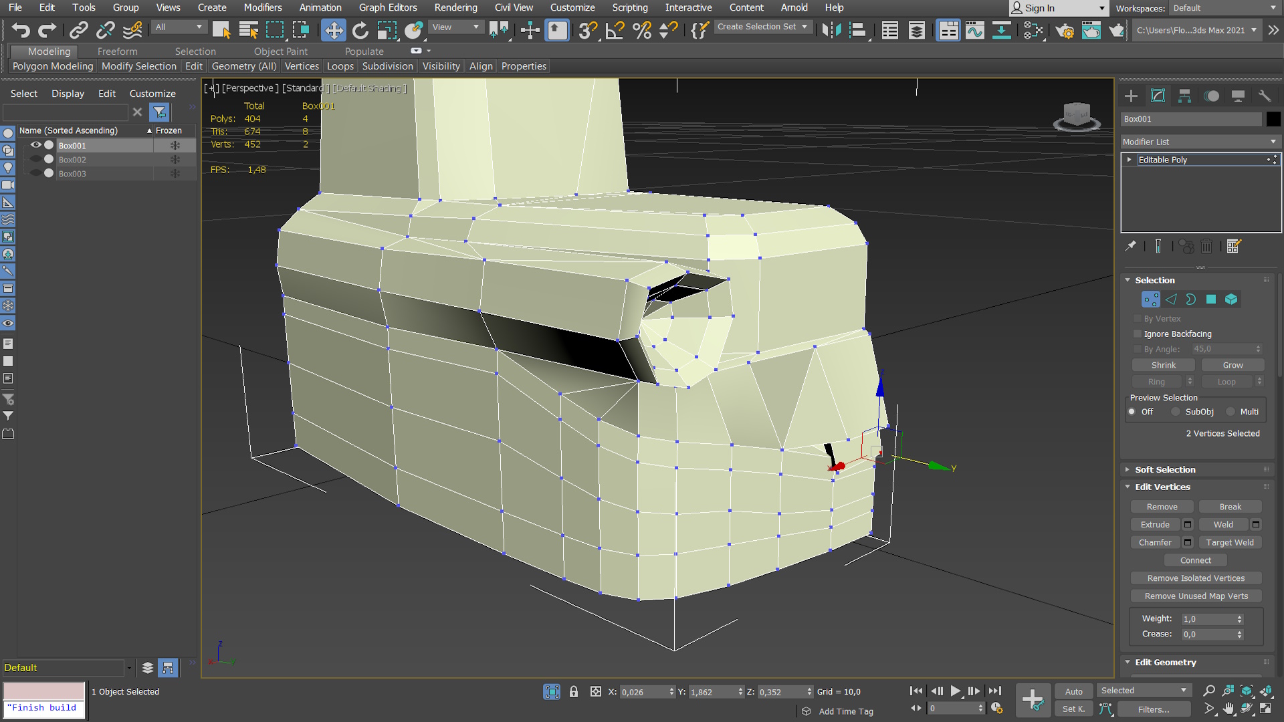Screen dimensions: 1284x722
Task: Select the Move transform tool
Action: click(333, 30)
